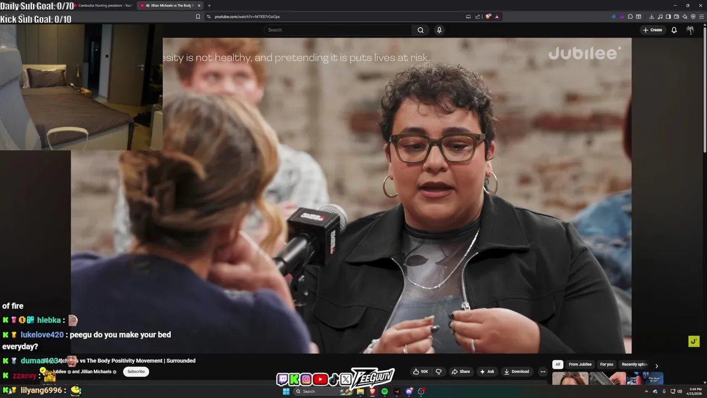Open the Brave VPN shield icon
Image resolution: width=707 pixels, height=398 pixels.
click(x=693, y=17)
